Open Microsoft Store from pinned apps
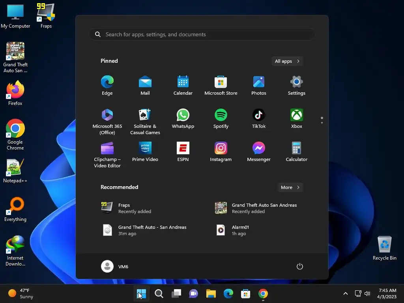The width and height of the screenshot is (404, 303). (221, 86)
